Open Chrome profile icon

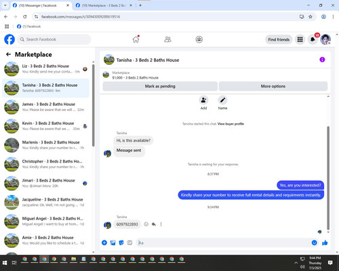(323, 17)
